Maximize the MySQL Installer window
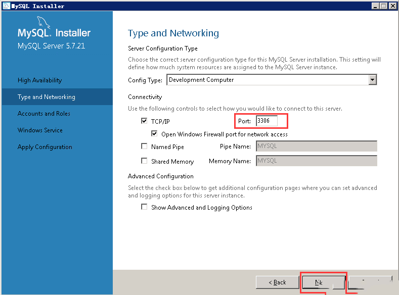 coord(384,6)
